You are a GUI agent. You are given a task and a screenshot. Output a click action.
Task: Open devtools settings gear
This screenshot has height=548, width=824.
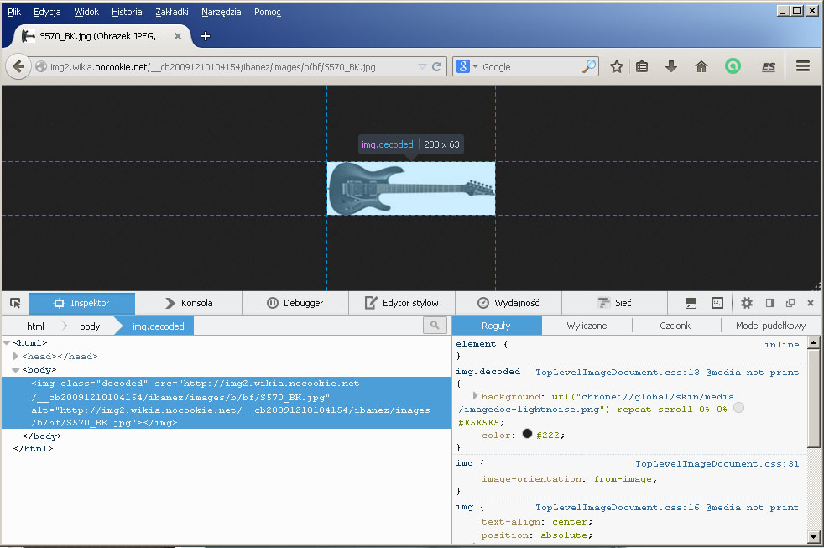click(746, 303)
